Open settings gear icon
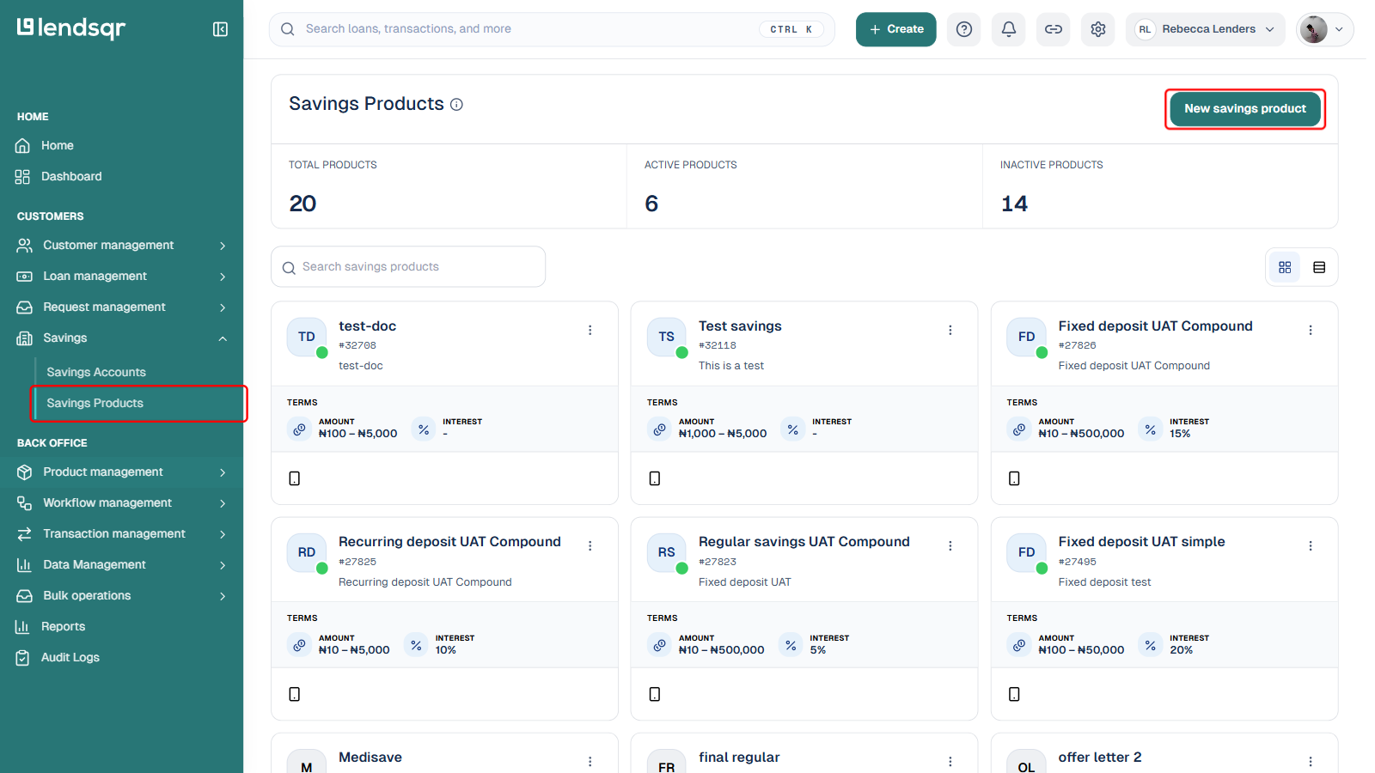This screenshot has height=773, width=1375. 1098,29
